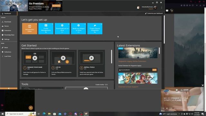Viewport: 206px width, 116px height.
Task: Click Install for the Hogwarts Legacy extension
Action: (x=154, y=70)
